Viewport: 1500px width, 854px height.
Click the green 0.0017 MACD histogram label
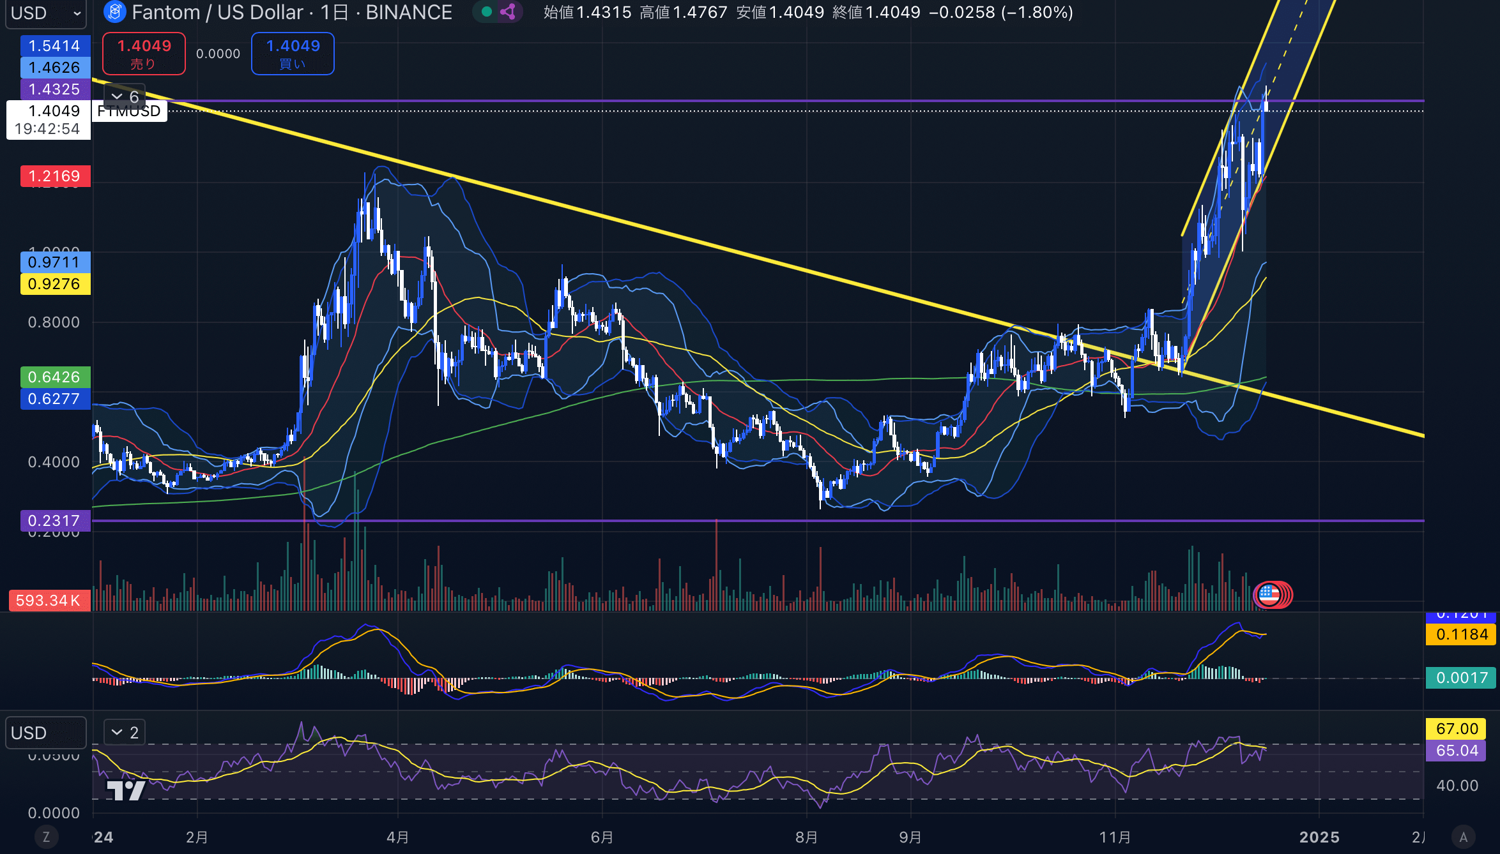click(1462, 678)
